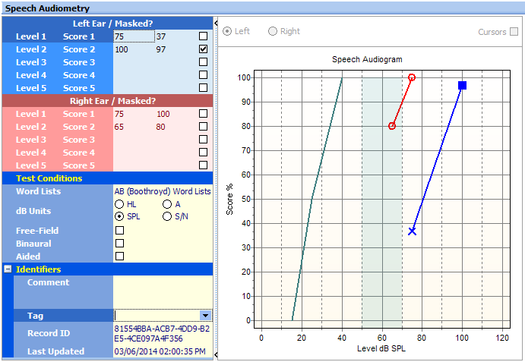Screen dimensions: 525x362
Task: Click the Right Ear Score 2 value 80
Action: click(x=161, y=127)
